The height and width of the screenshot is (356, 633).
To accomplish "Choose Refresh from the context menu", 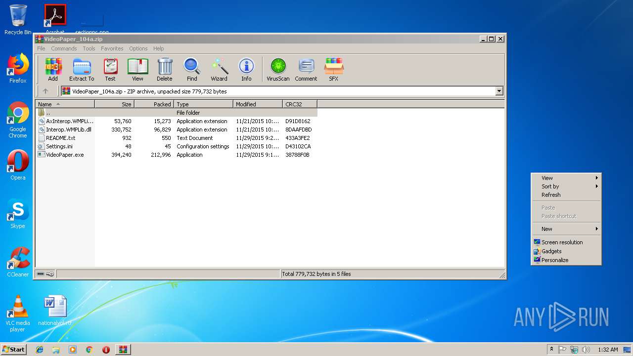I will click(x=566, y=195).
